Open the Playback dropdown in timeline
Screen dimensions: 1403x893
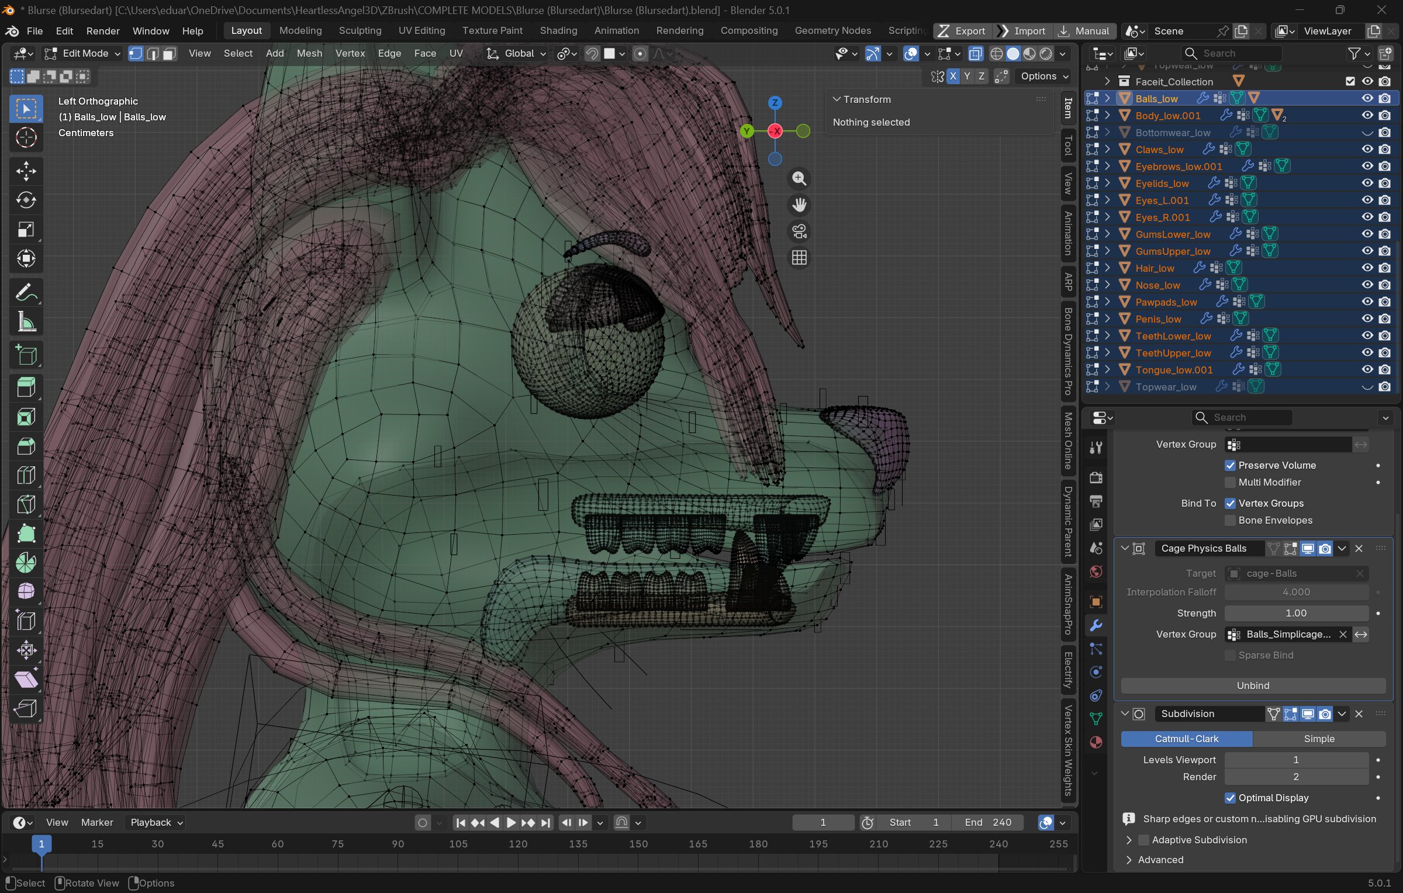(155, 822)
